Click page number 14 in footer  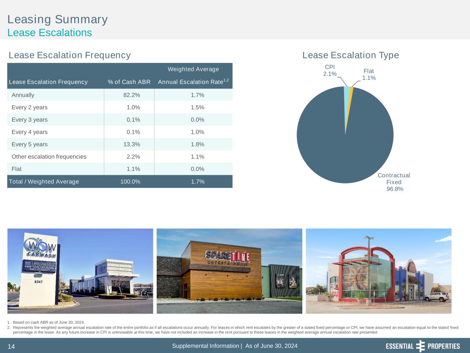pos(11,347)
